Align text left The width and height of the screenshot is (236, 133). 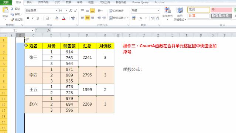(x=82, y=18)
